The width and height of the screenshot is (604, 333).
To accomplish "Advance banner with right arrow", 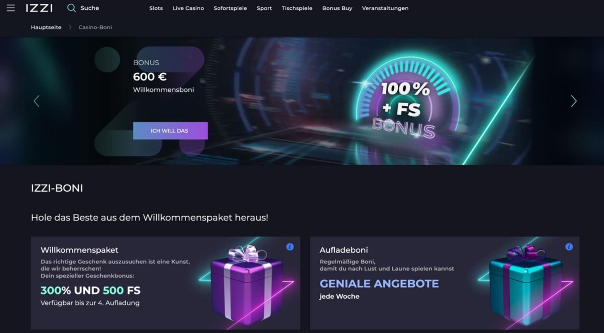I will click(574, 101).
